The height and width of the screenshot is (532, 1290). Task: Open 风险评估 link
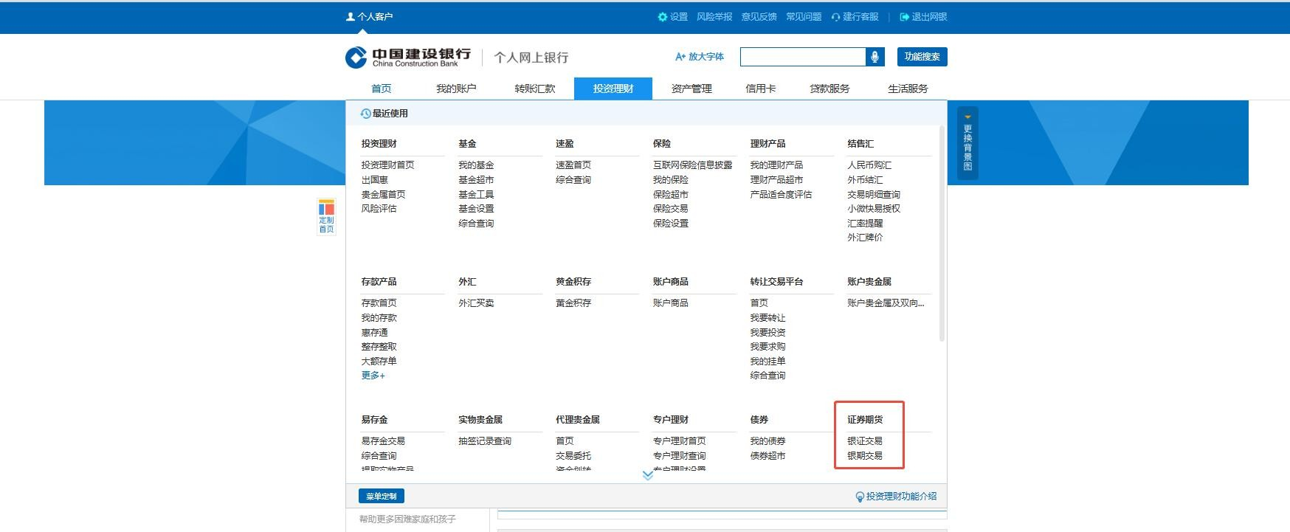click(x=379, y=209)
